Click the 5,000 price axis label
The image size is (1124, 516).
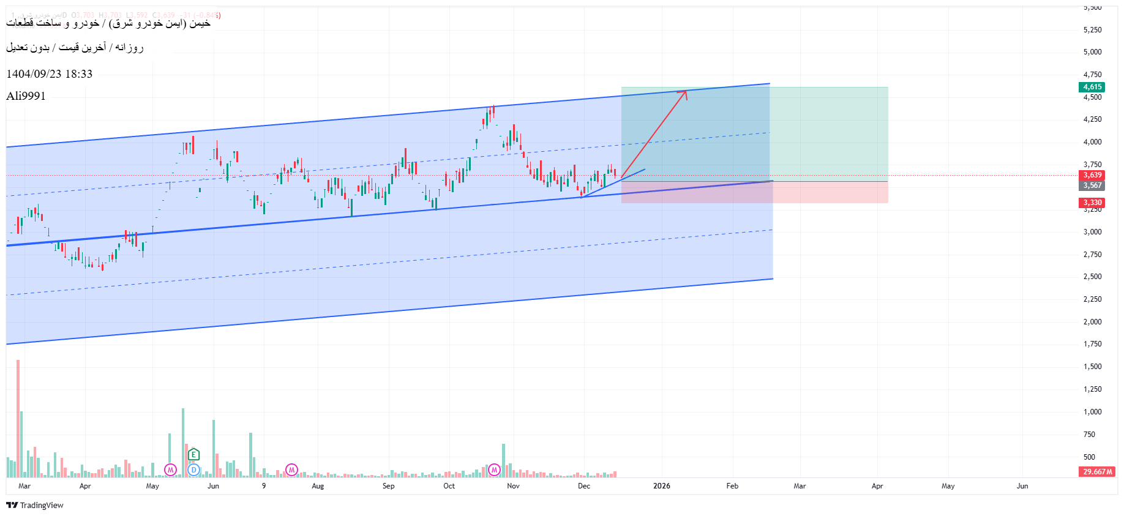(1092, 52)
